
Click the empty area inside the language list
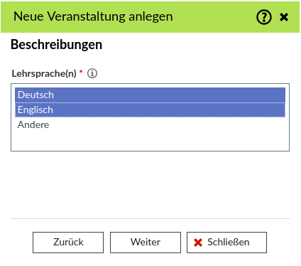tap(150, 141)
